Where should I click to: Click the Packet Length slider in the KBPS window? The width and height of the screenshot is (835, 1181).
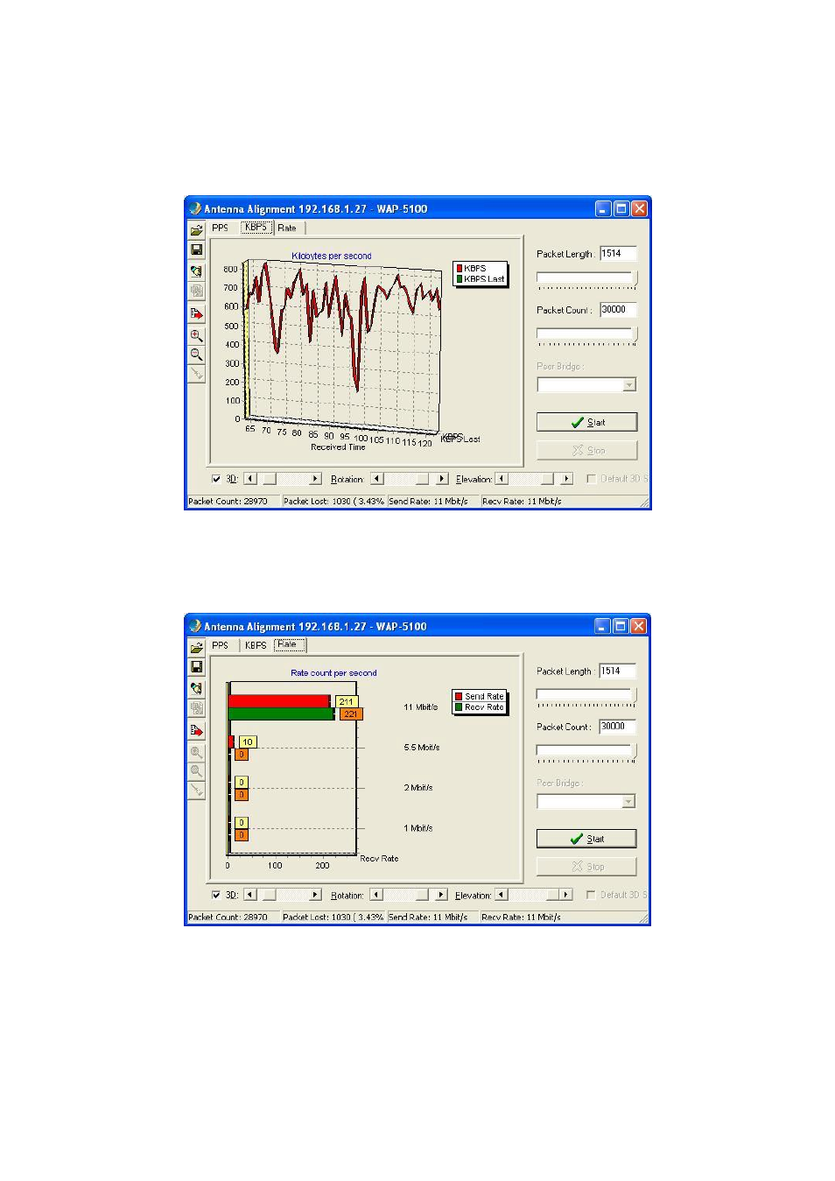click(586, 279)
